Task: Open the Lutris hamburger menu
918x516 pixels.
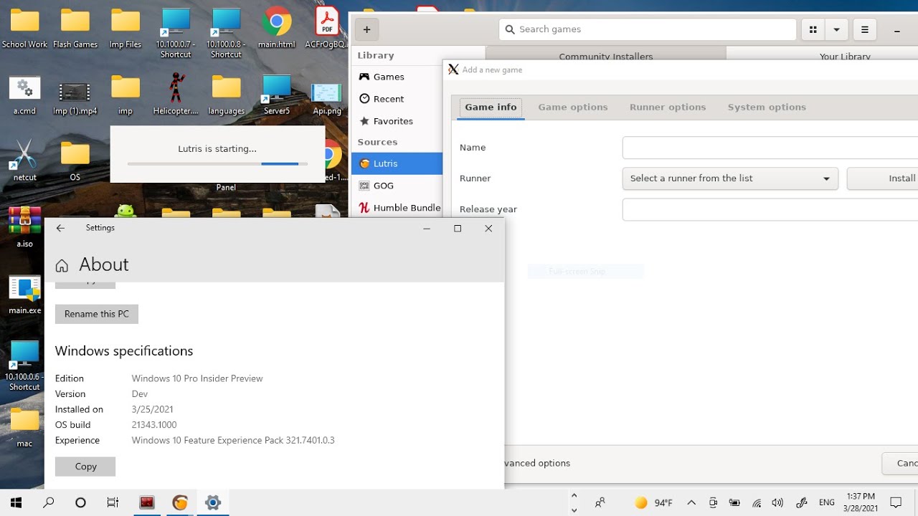Action: point(864,29)
